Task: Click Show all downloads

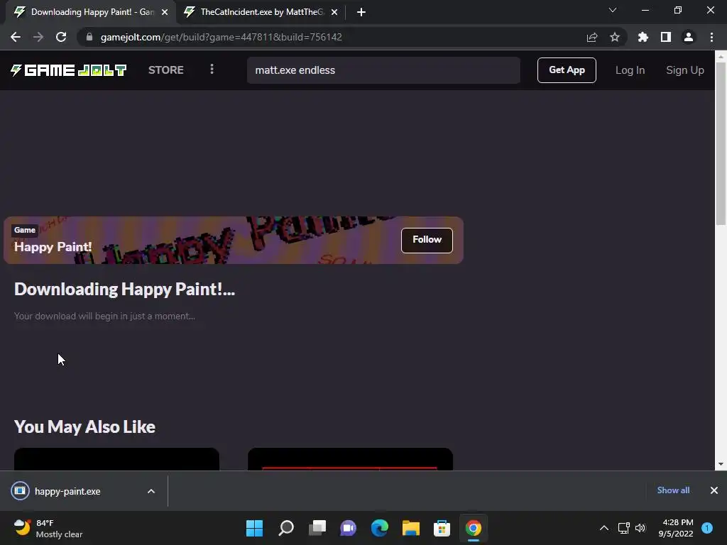Action: (673, 490)
